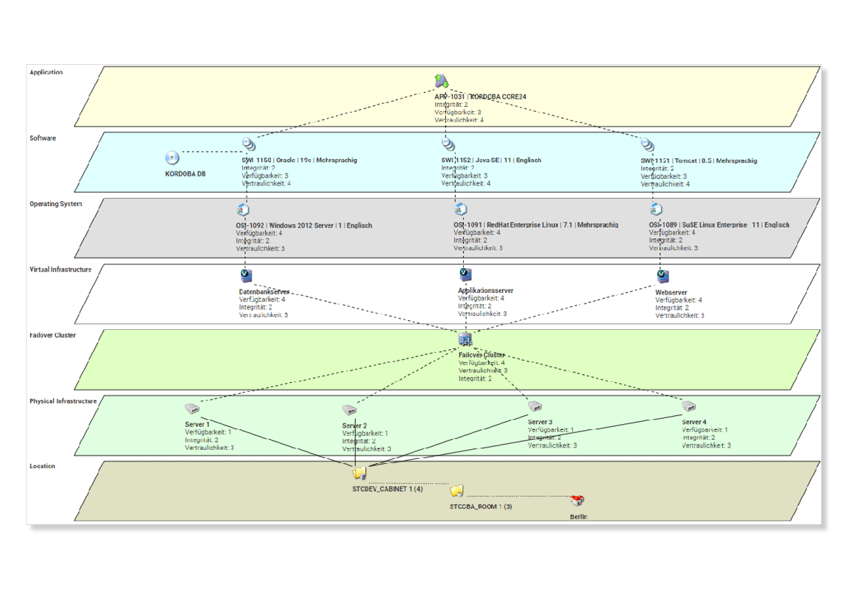Click Verfügbarkeit: 4 under Webserver
Viewport: 848px width, 589px height.
coord(679,300)
